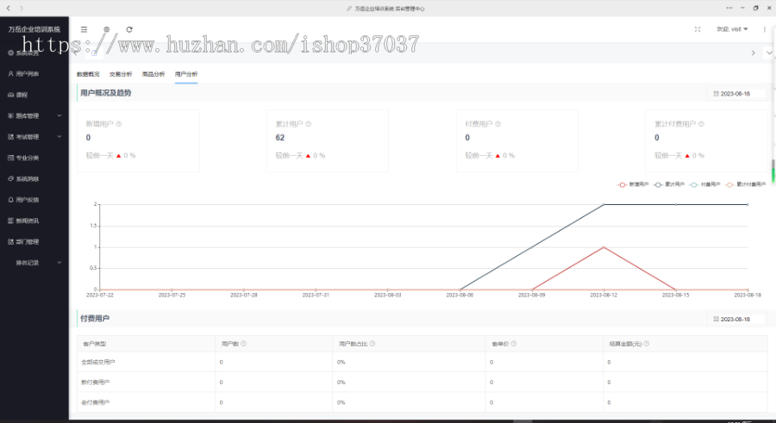Open 系统消息 in the sidebar
The image size is (776, 423).
click(x=22, y=178)
